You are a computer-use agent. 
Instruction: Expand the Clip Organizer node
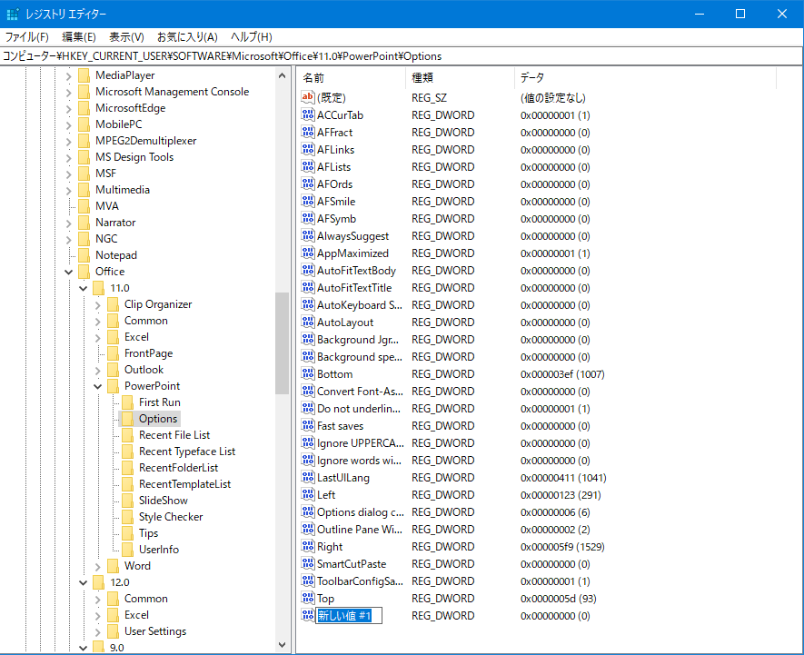pos(97,304)
